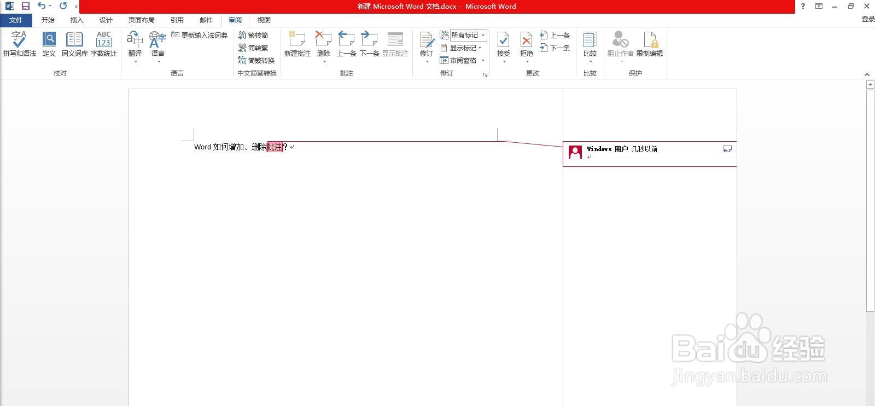The image size is (875, 406).
Task: Open the 语言 language options
Action: point(158,44)
